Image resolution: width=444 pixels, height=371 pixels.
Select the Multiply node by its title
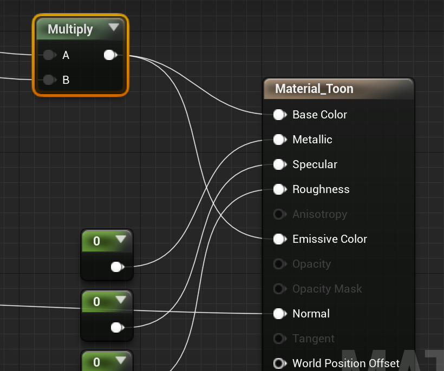[70, 29]
